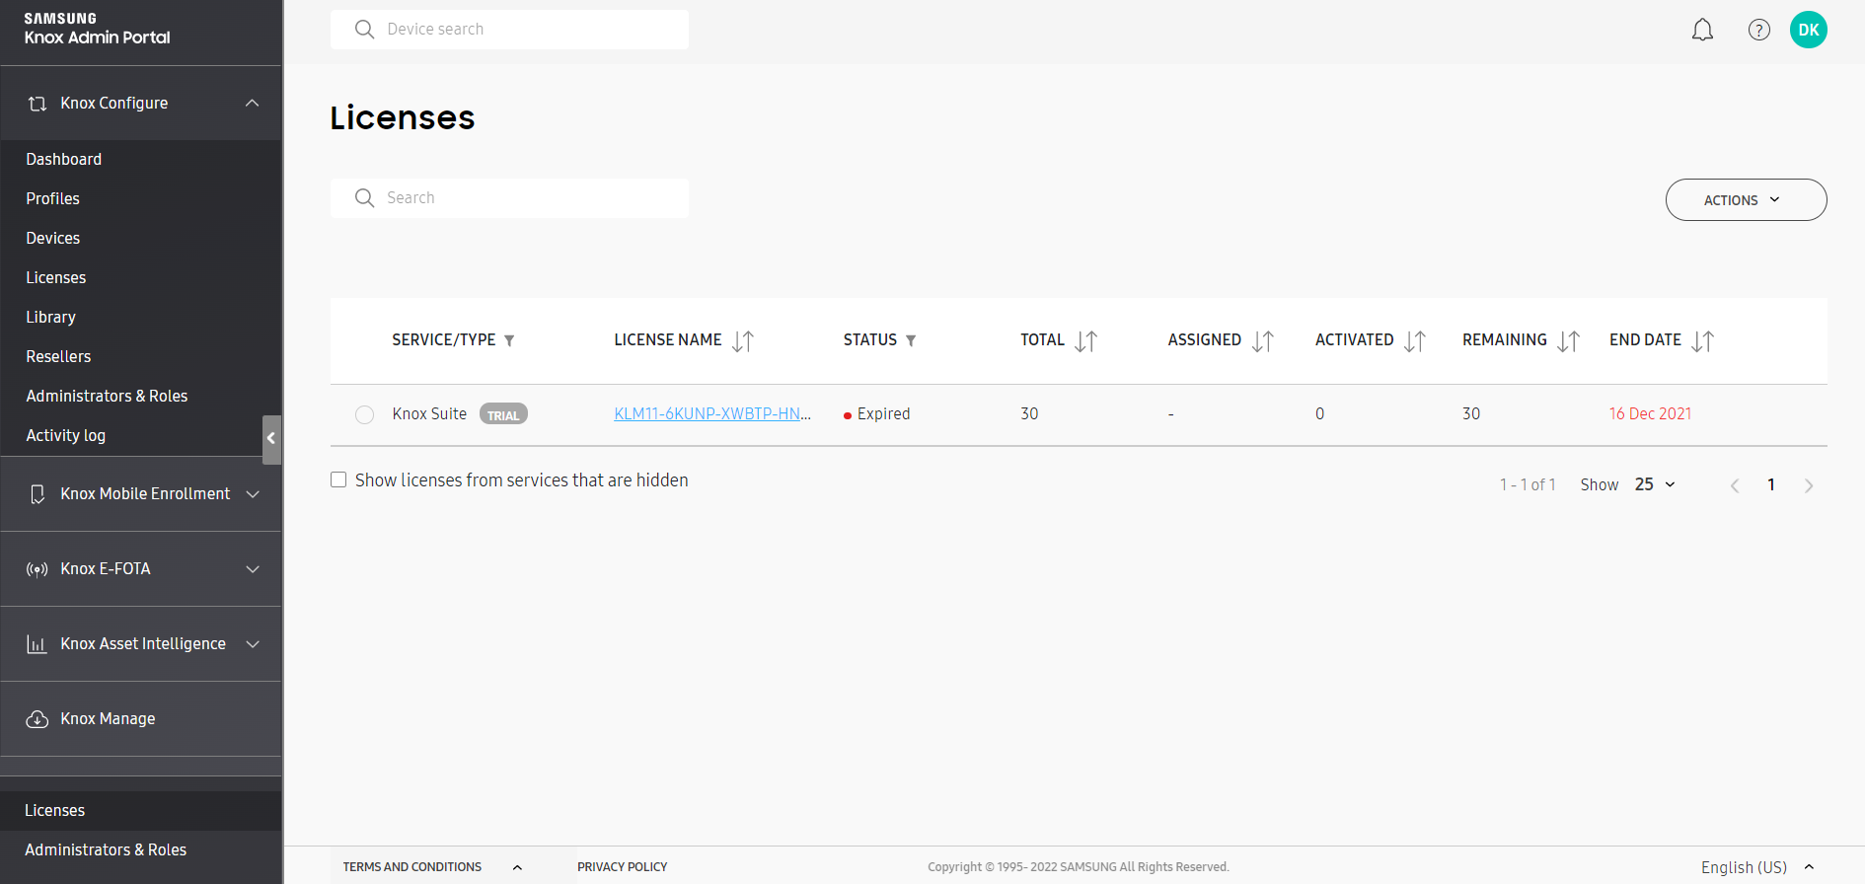Sort by Assigned column arrows

(x=1263, y=341)
